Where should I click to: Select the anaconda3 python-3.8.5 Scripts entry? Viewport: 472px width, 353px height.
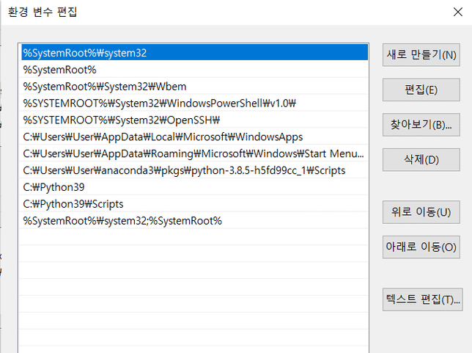(x=184, y=170)
